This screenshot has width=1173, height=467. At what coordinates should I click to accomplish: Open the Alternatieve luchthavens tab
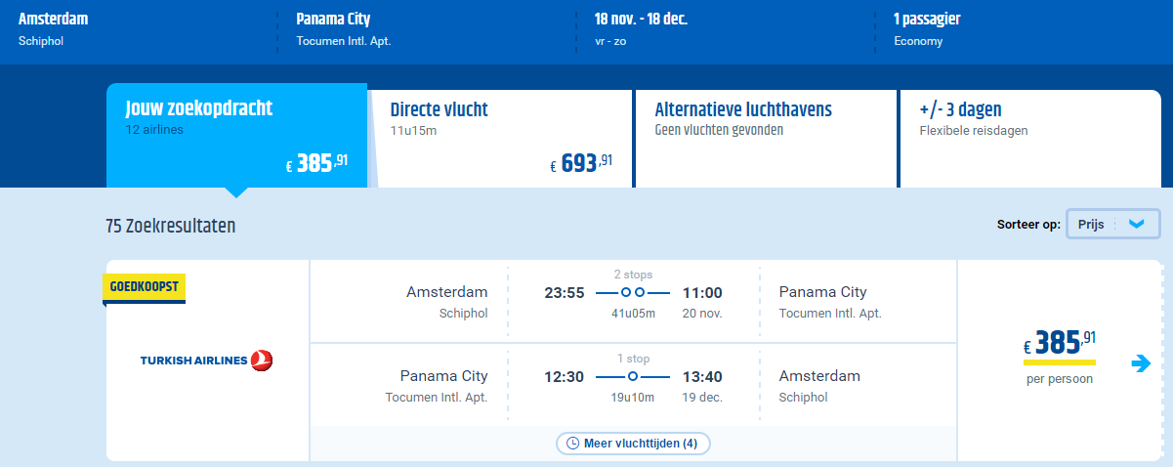click(765, 138)
